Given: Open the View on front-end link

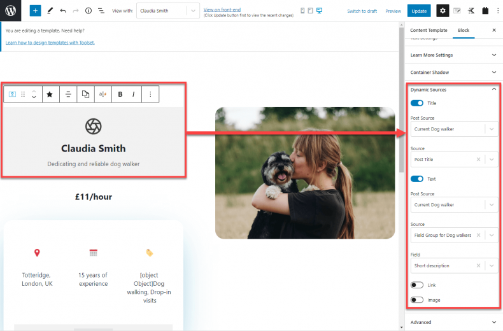Looking at the screenshot, I should pyautogui.click(x=222, y=10).
